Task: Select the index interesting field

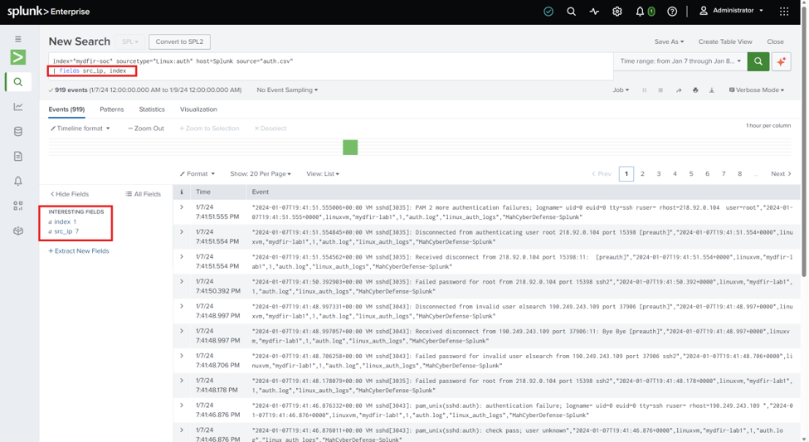Action: [62, 221]
